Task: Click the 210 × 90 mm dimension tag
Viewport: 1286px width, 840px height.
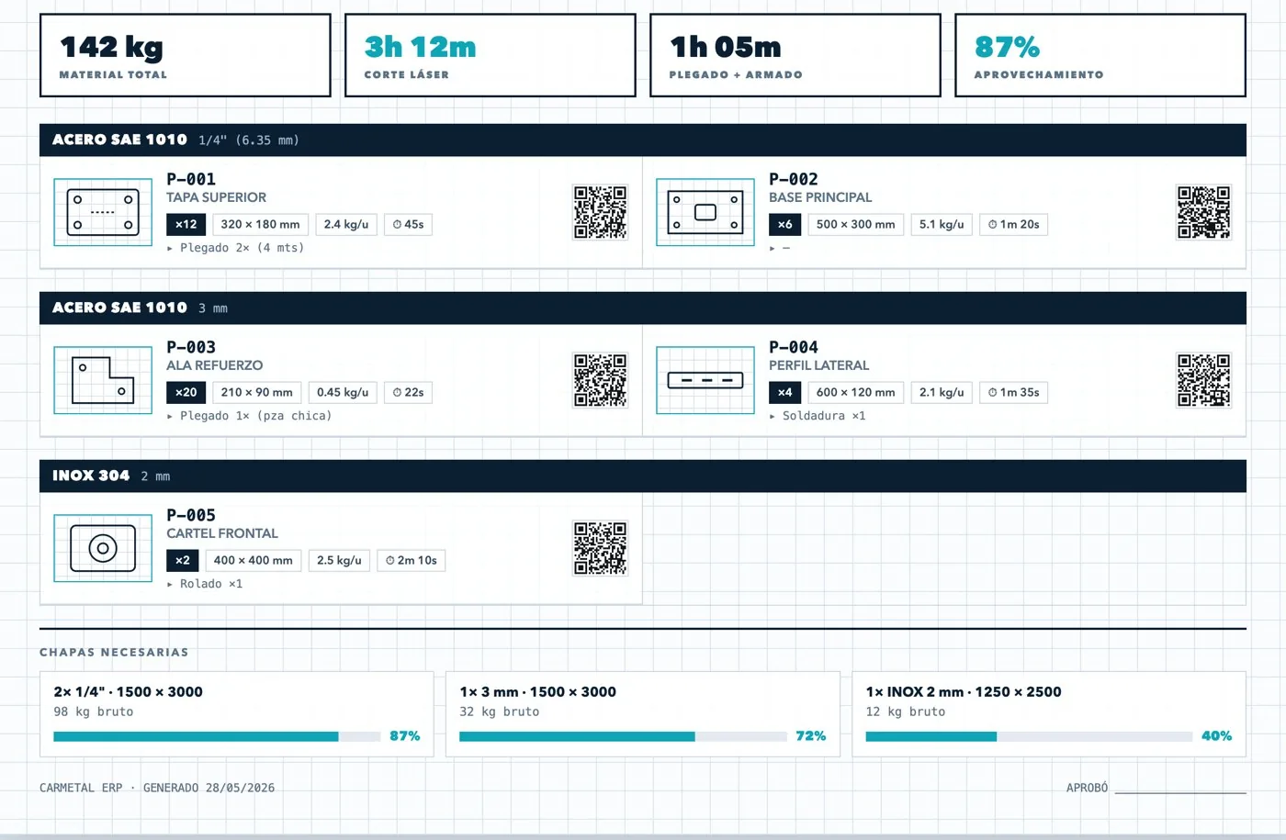Action: pos(256,393)
